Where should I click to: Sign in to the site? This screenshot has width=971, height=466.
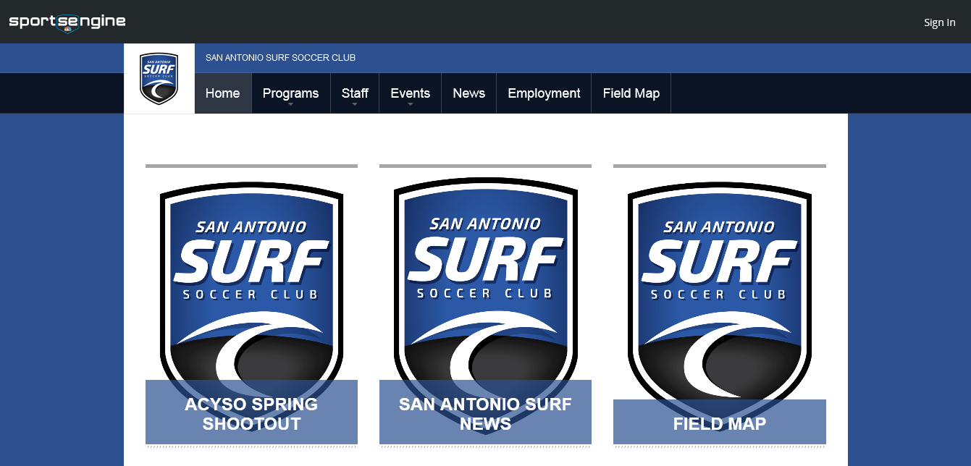pyautogui.click(x=939, y=22)
